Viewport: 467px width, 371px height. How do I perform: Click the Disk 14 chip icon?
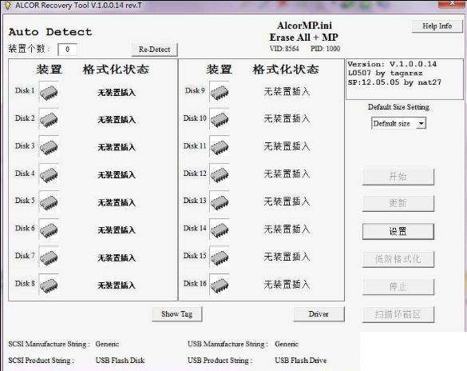click(220, 229)
